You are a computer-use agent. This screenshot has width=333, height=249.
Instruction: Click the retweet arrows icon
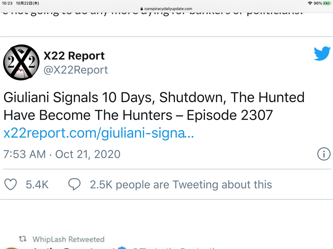pyautogui.click(x=23, y=239)
